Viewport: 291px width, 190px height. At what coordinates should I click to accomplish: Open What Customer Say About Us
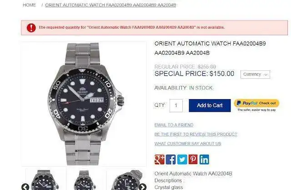pyautogui.click(x=188, y=144)
